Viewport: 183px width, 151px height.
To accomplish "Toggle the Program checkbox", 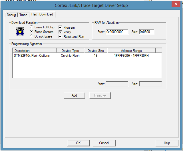I will (60, 28).
